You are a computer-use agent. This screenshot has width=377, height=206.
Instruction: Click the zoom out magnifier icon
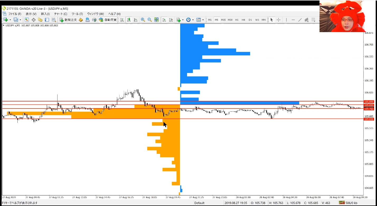(x=150, y=20)
